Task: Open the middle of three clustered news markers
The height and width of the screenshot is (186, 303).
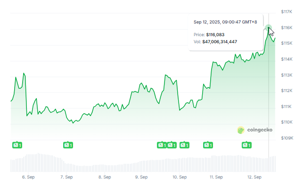Action: (x=172, y=145)
